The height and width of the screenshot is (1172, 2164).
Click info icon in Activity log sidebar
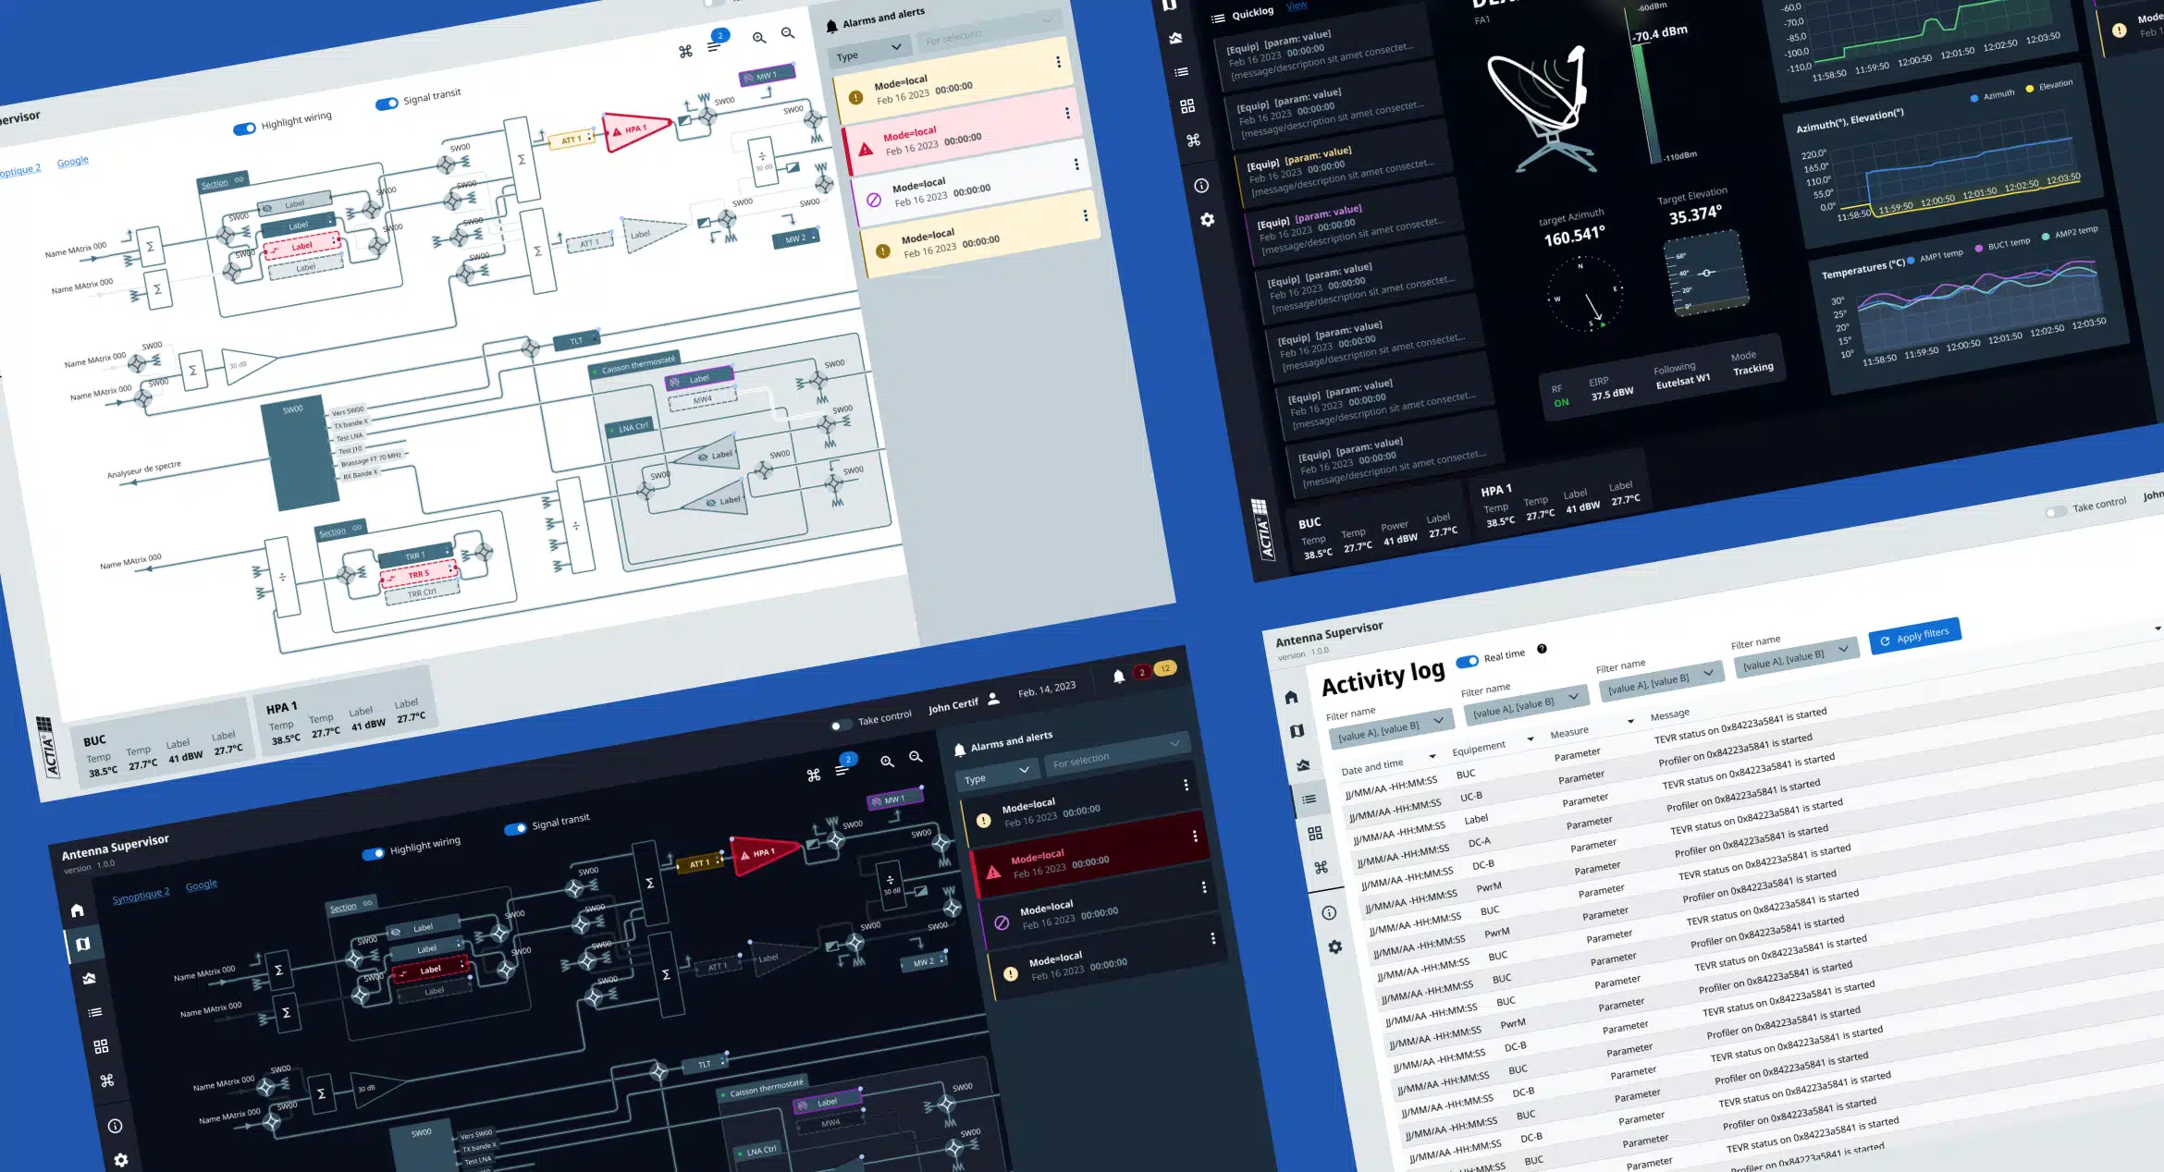point(1329,912)
